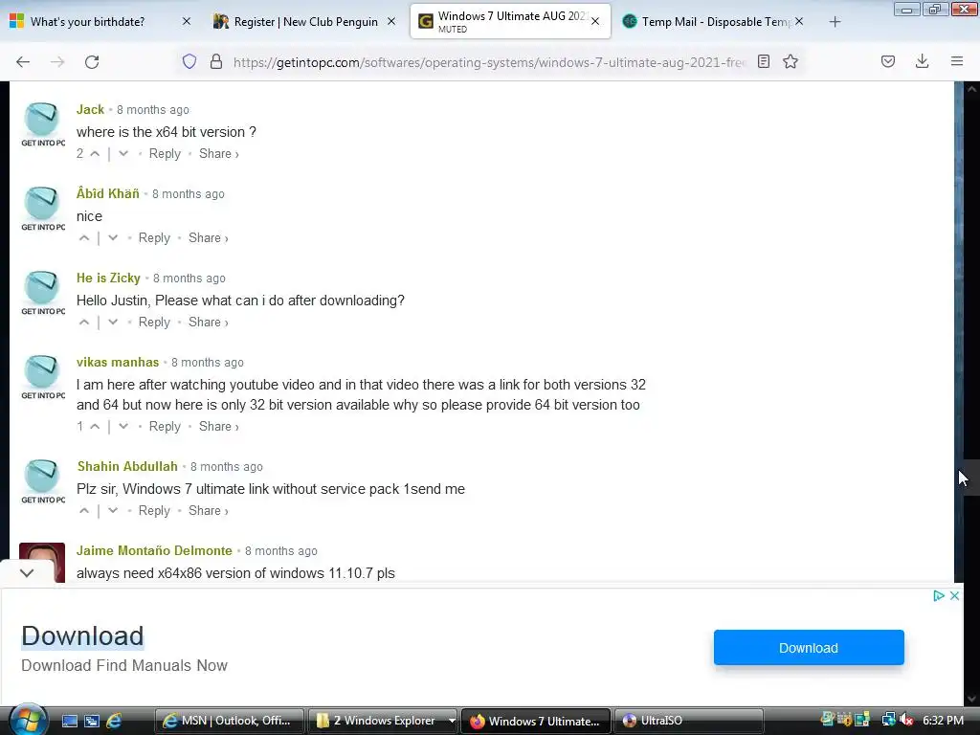Open tracking protection shield info
The width and height of the screenshot is (980, 735).
tap(189, 61)
